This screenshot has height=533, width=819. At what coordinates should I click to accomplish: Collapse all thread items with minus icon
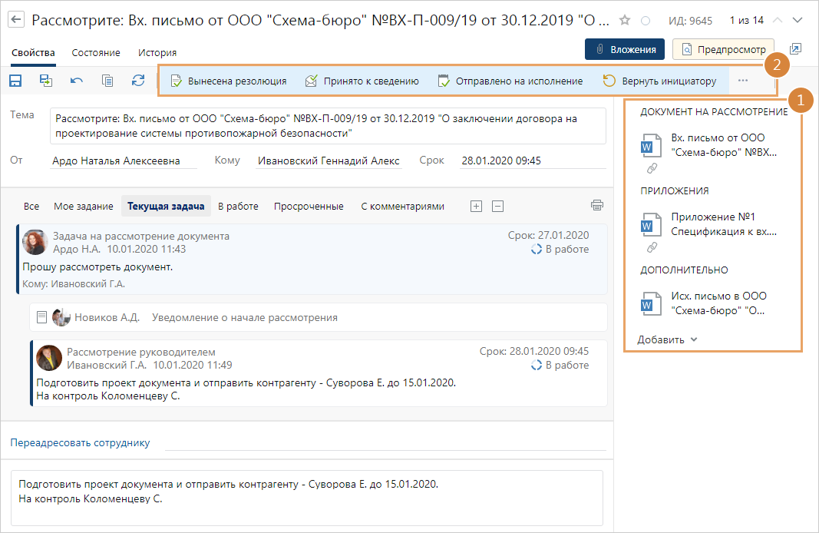click(497, 206)
